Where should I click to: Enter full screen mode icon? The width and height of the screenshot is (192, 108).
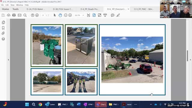(x=100, y=15)
